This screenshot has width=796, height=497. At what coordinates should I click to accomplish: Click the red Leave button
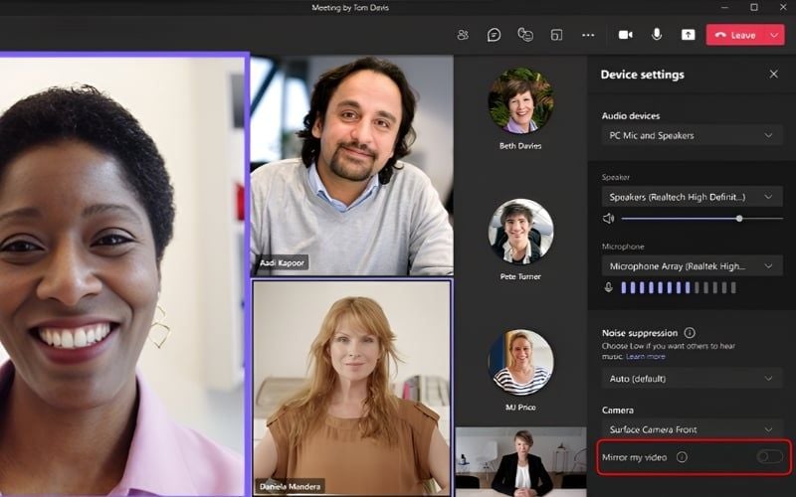point(735,35)
